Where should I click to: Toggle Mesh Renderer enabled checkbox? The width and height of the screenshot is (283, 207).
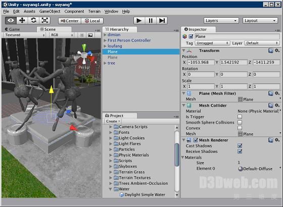196,140
